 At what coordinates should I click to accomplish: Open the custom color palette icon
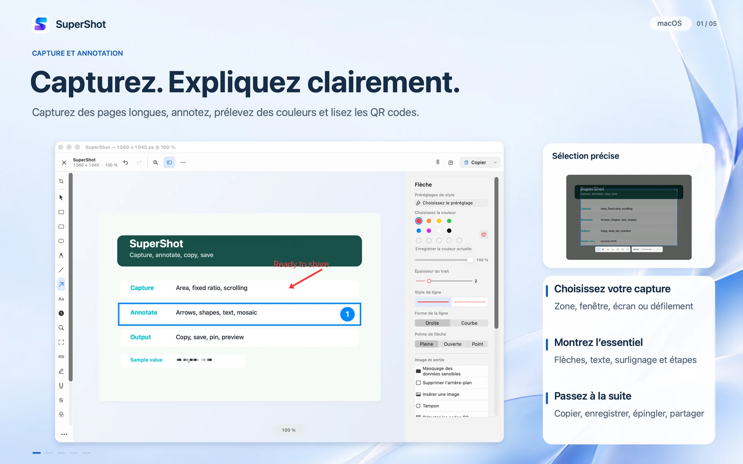[x=484, y=235]
